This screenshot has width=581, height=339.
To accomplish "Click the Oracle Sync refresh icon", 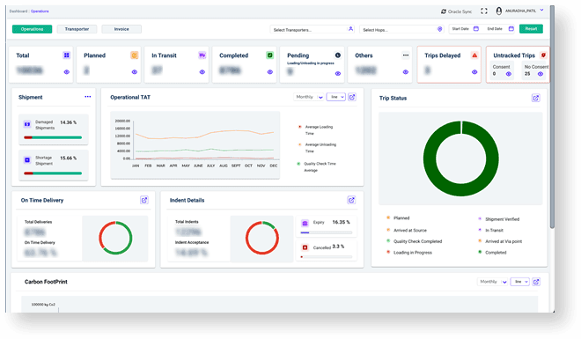I will pyautogui.click(x=443, y=11).
